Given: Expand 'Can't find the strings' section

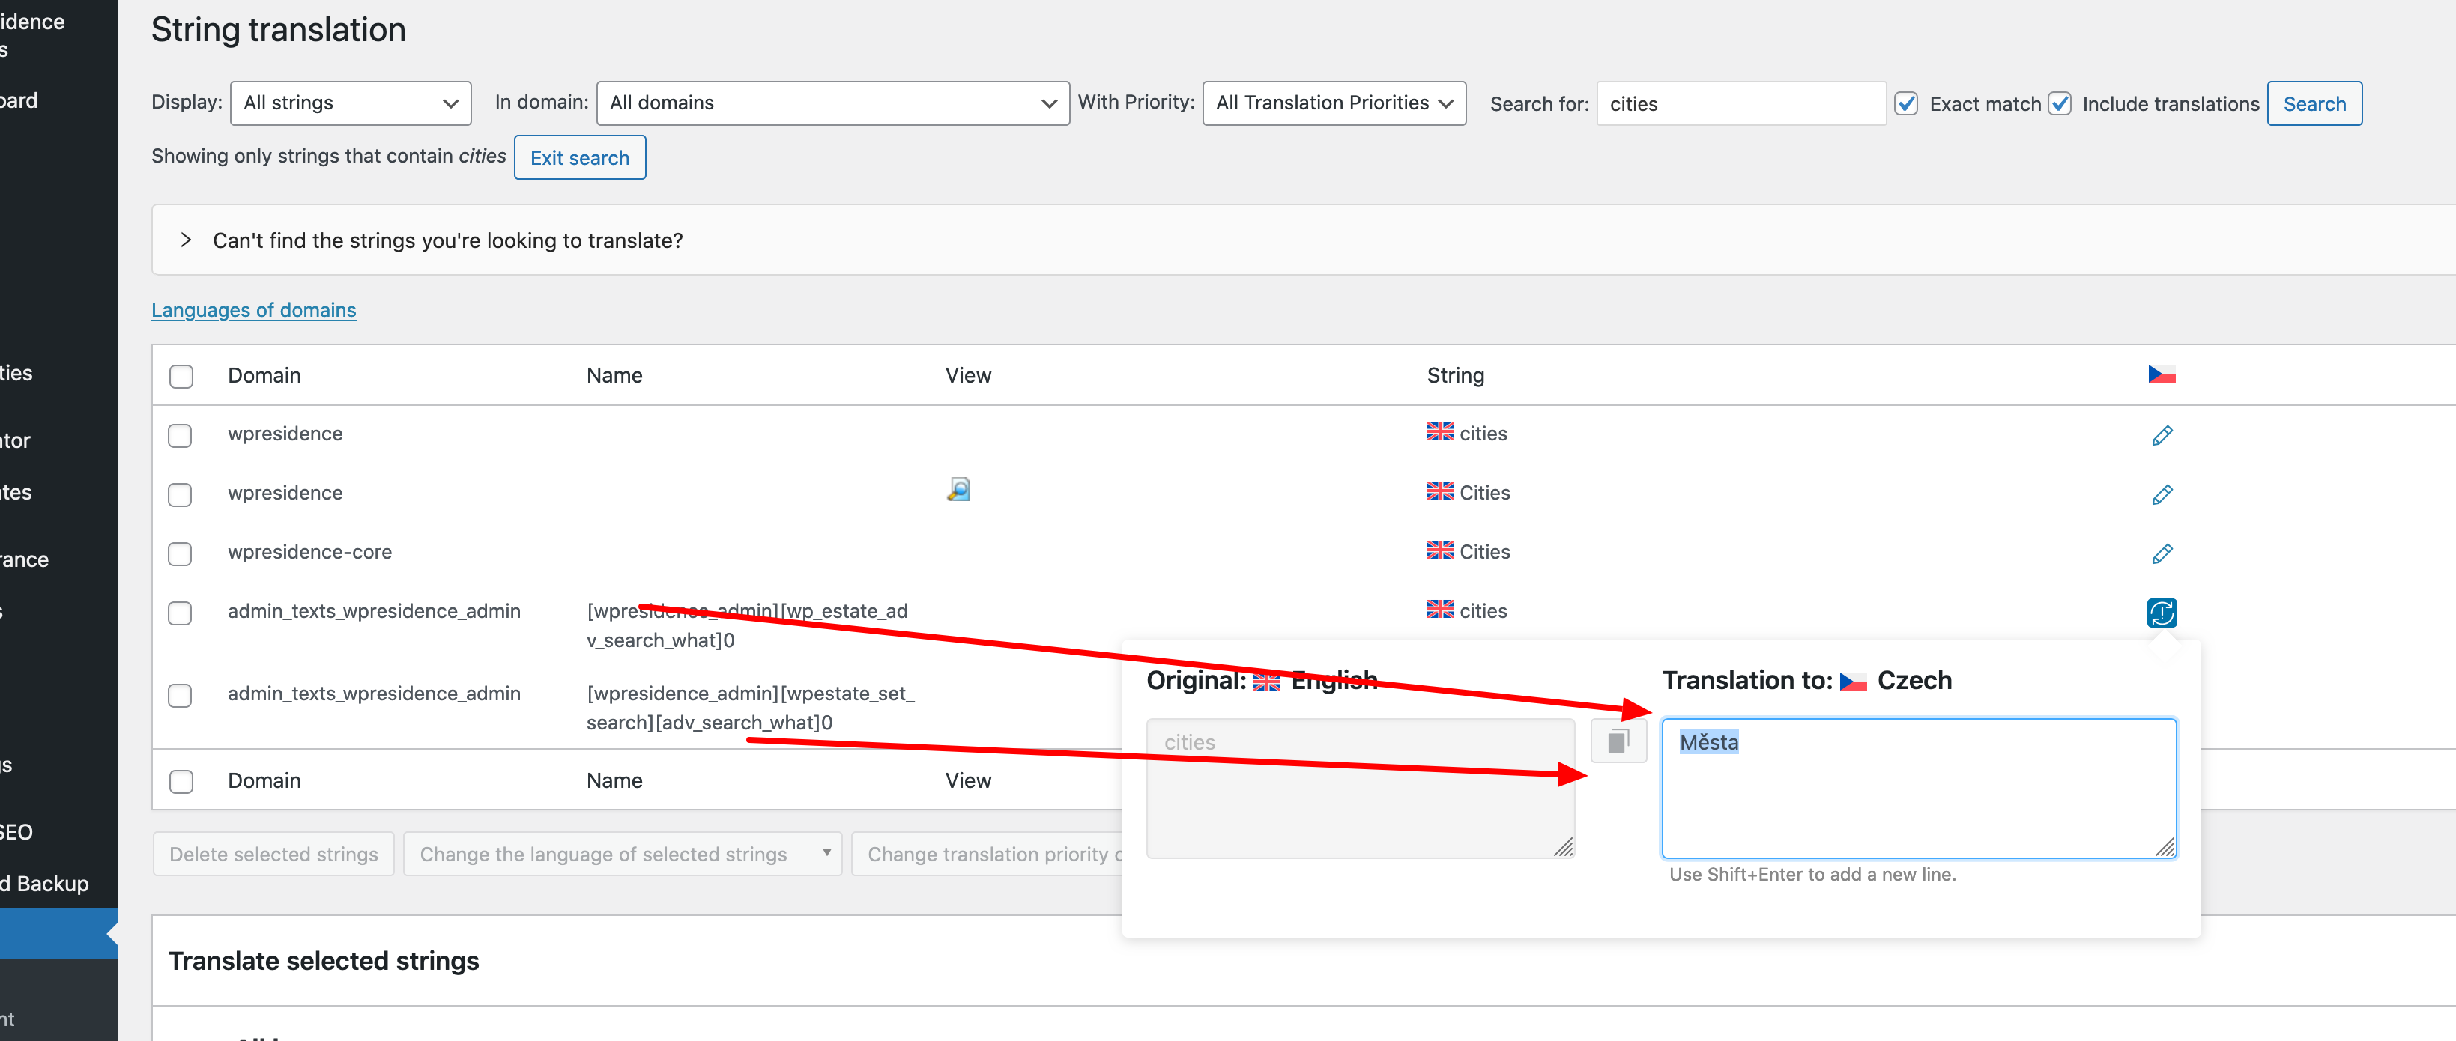Looking at the screenshot, I should (x=187, y=240).
